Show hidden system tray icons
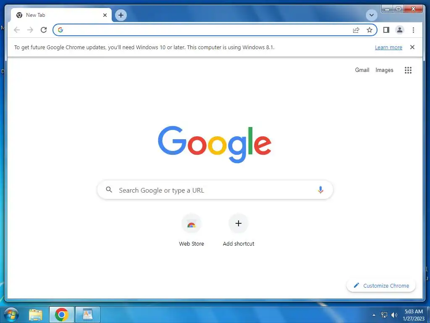 tap(373, 315)
